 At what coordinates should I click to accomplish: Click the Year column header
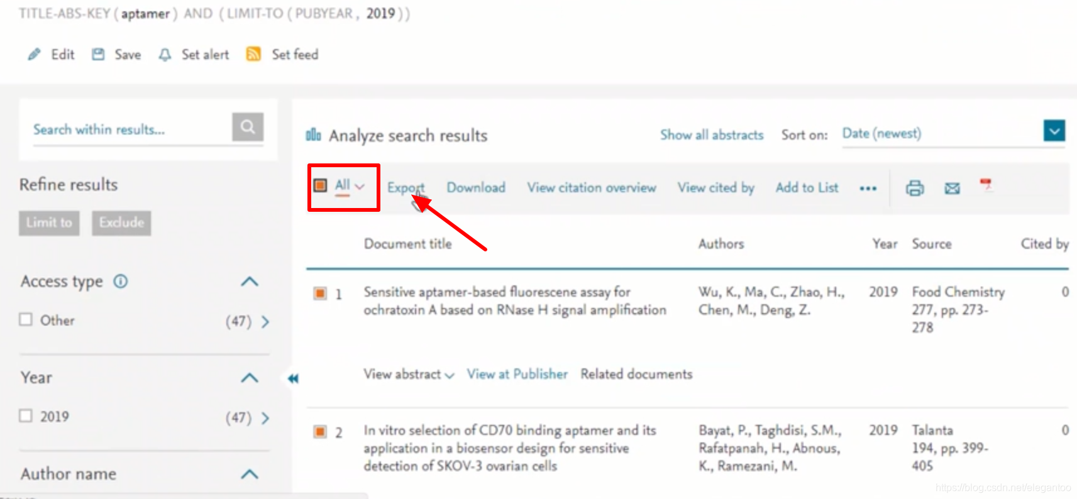click(885, 244)
